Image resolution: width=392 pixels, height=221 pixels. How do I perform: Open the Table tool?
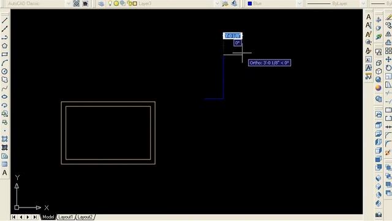4,165
